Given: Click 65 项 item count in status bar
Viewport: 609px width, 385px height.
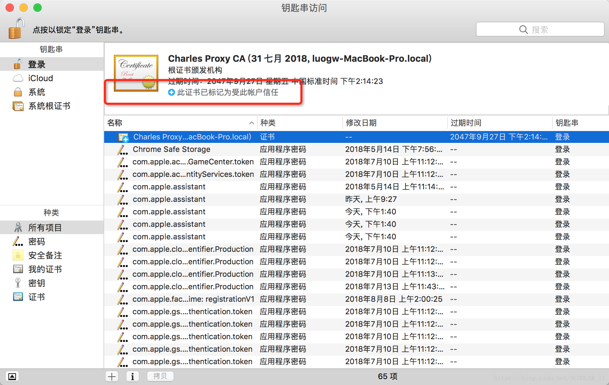Looking at the screenshot, I should [x=387, y=376].
